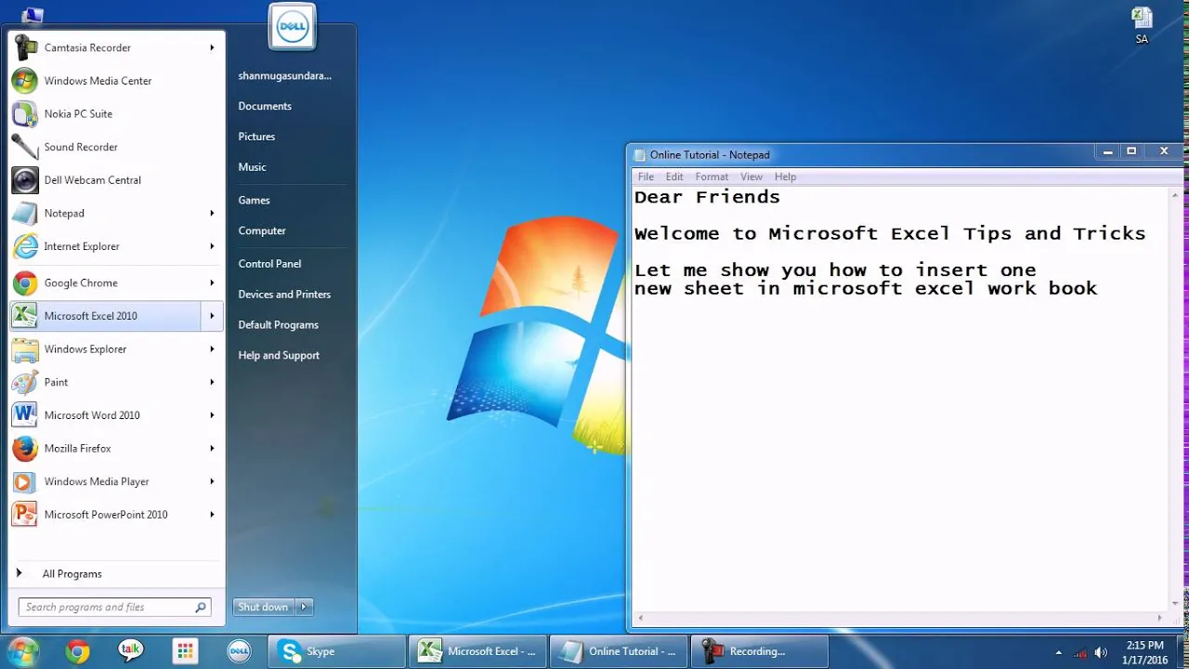Image resolution: width=1189 pixels, height=669 pixels.
Task: Click the Dell user account picture
Action: [293, 26]
